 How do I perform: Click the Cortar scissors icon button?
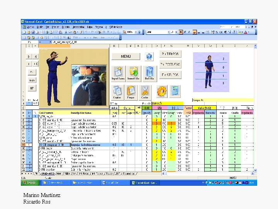click(x=145, y=92)
